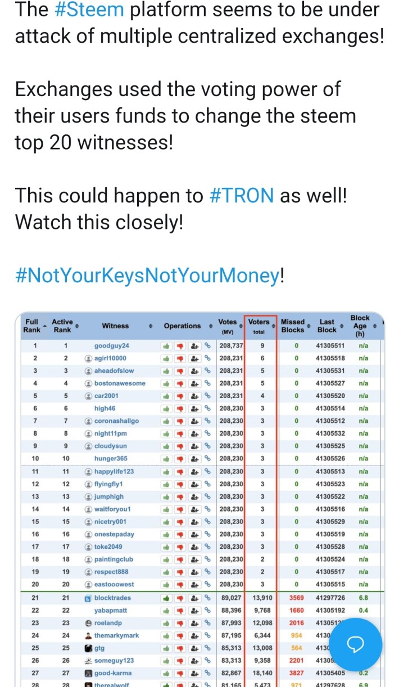Click the thumbs-down icon for yabapmatt

click(180, 610)
